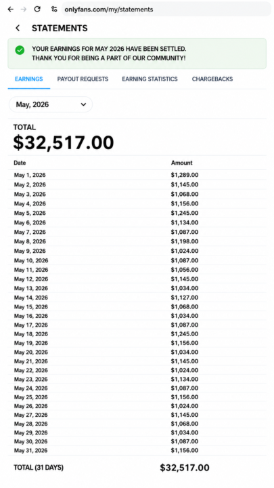This screenshot has width=274, height=488.
Task: Click the May 31, 2026 row
Action: click(137, 450)
